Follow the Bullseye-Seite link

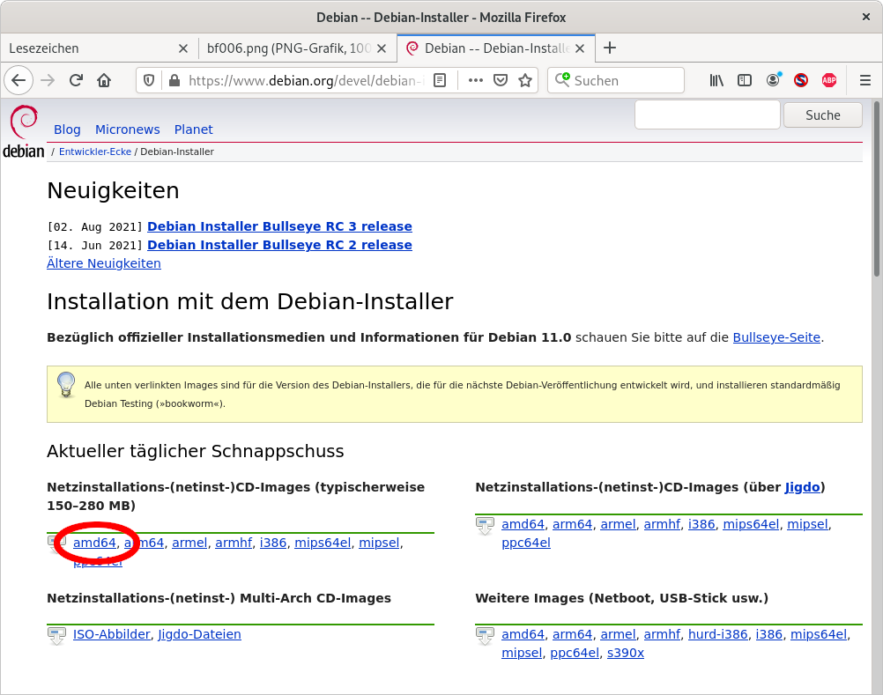[x=776, y=337]
